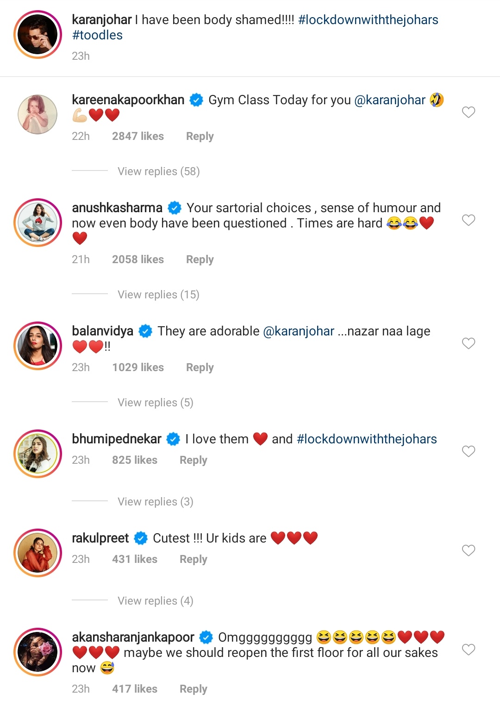Click the verified badge next to kareenakapoorkhan
This screenshot has height=713, width=500.
[x=196, y=100]
